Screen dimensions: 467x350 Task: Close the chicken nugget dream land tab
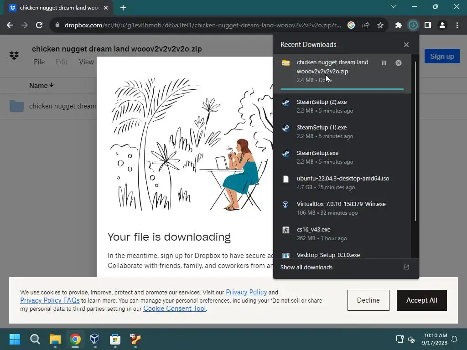[106, 8]
